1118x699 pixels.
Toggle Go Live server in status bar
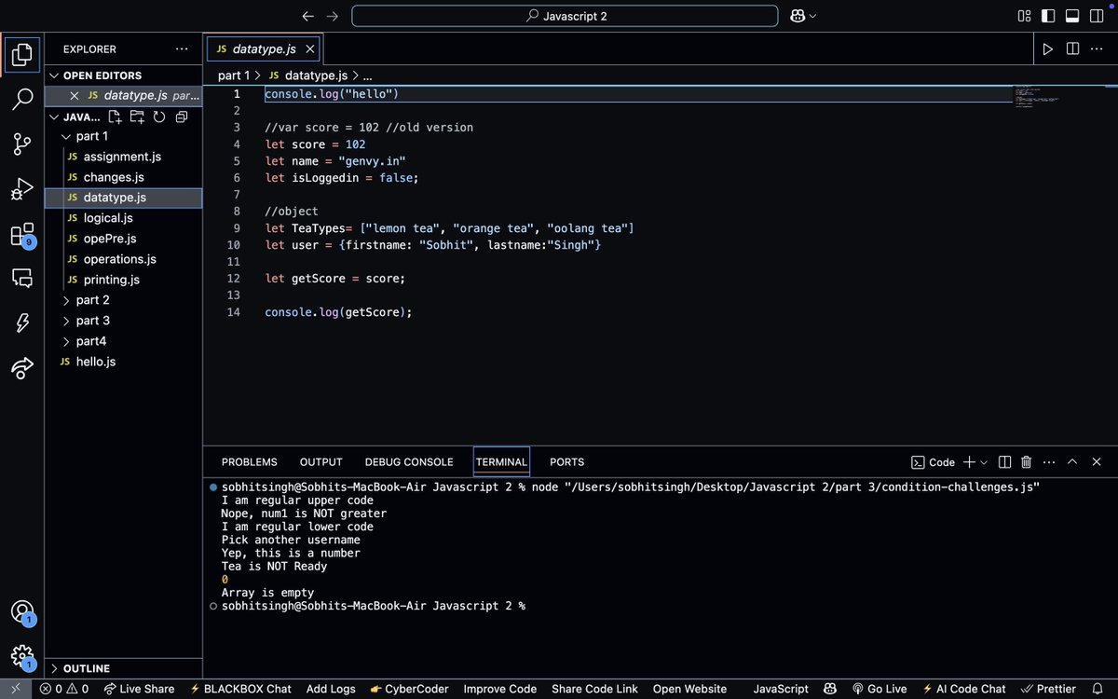coord(879,689)
